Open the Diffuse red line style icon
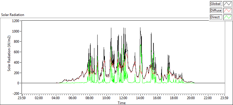The image size is (233, 105). click(x=227, y=10)
